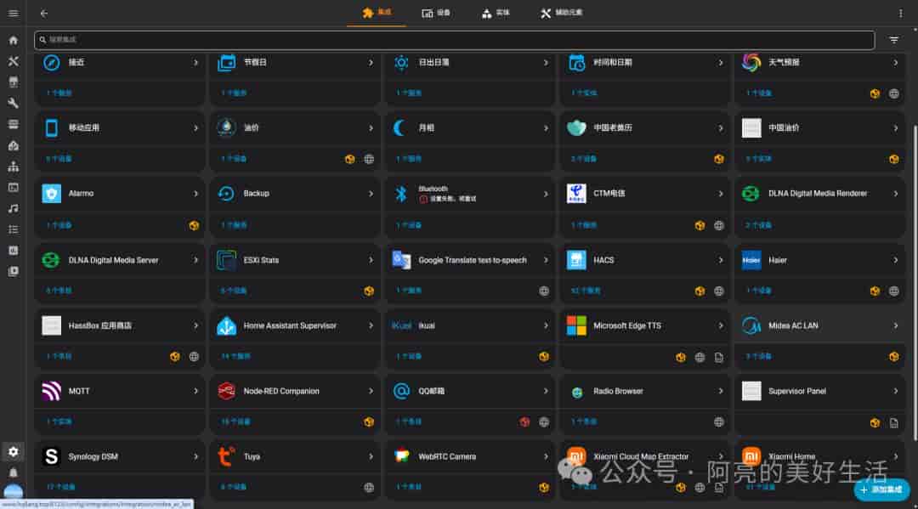Open Home overview icon in sidebar
Image resolution: width=918 pixels, height=509 pixels.
point(13,41)
